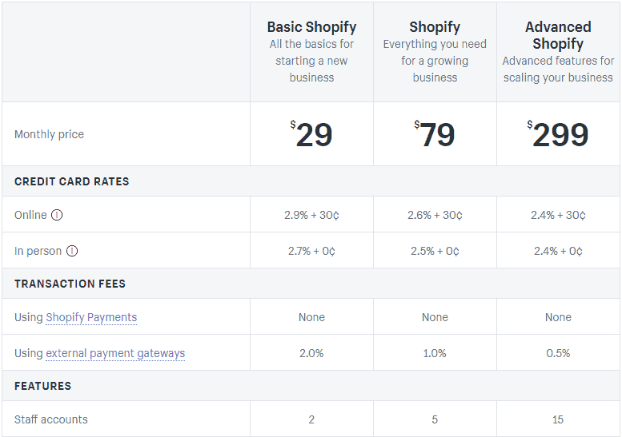Click the Transaction Fees section header
622x437 pixels.
pos(70,284)
